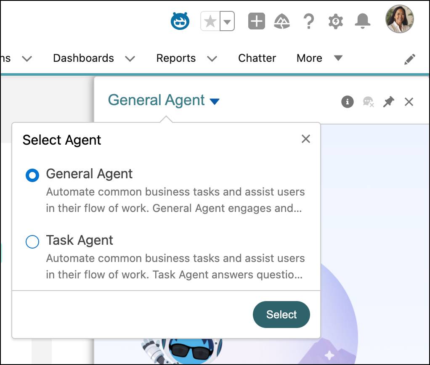This screenshot has height=365, width=430.
Task: Pin the agent panel
Action: [389, 102]
